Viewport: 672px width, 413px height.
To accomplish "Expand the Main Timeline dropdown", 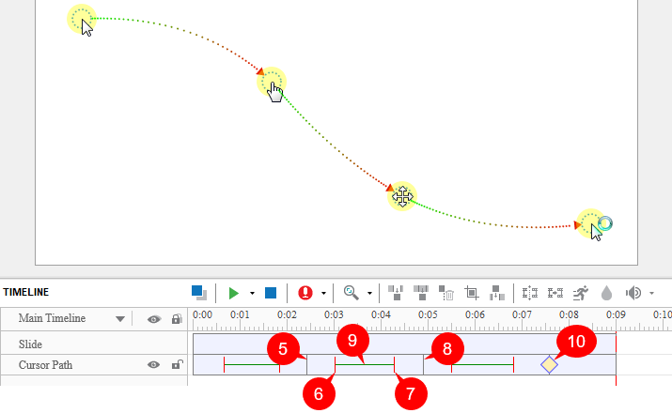I will coord(120,319).
